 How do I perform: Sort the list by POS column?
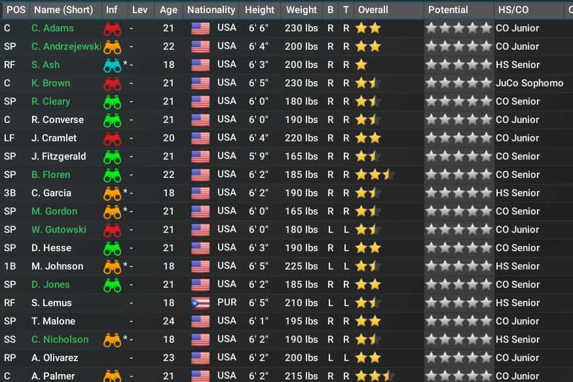click(x=15, y=10)
